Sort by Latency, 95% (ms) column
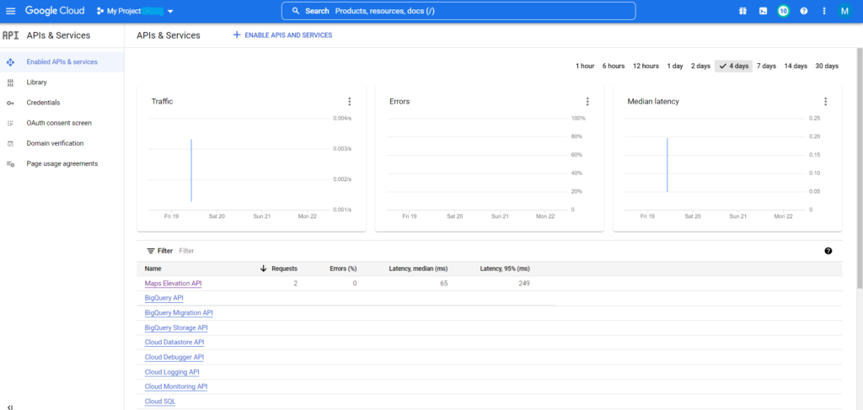Image resolution: width=863 pixels, height=410 pixels. [x=505, y=269]
